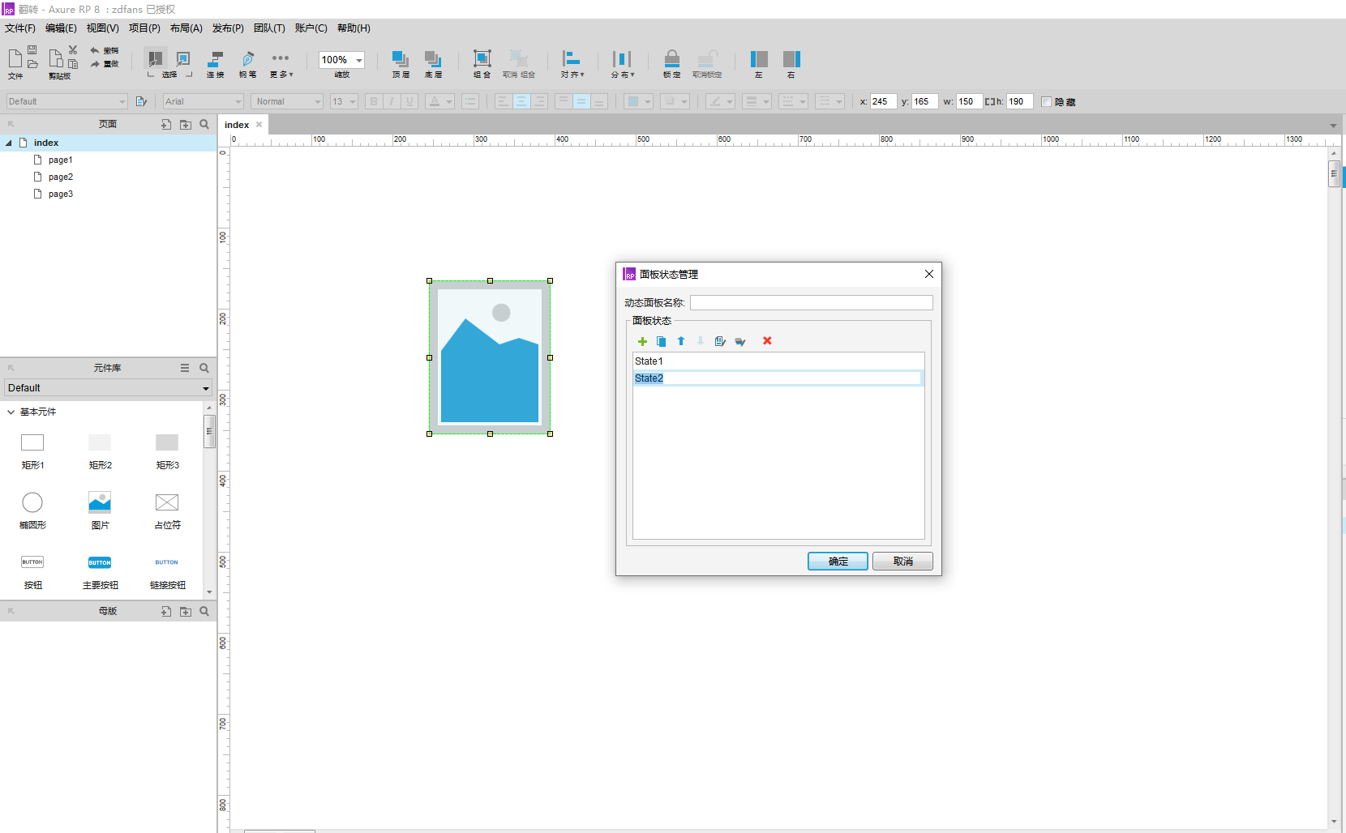Screen dimensions: 1346x833
Task: Collapse the index page tree node
Action: coord(9,143)
